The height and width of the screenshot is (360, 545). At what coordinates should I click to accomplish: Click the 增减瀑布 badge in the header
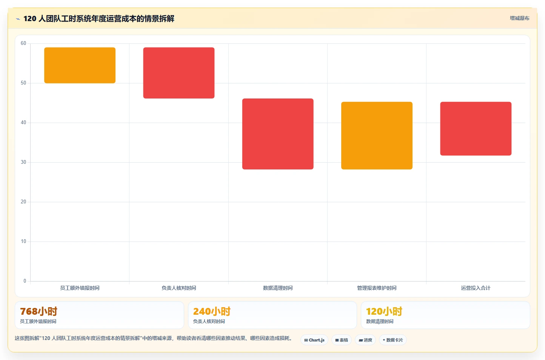519,18
